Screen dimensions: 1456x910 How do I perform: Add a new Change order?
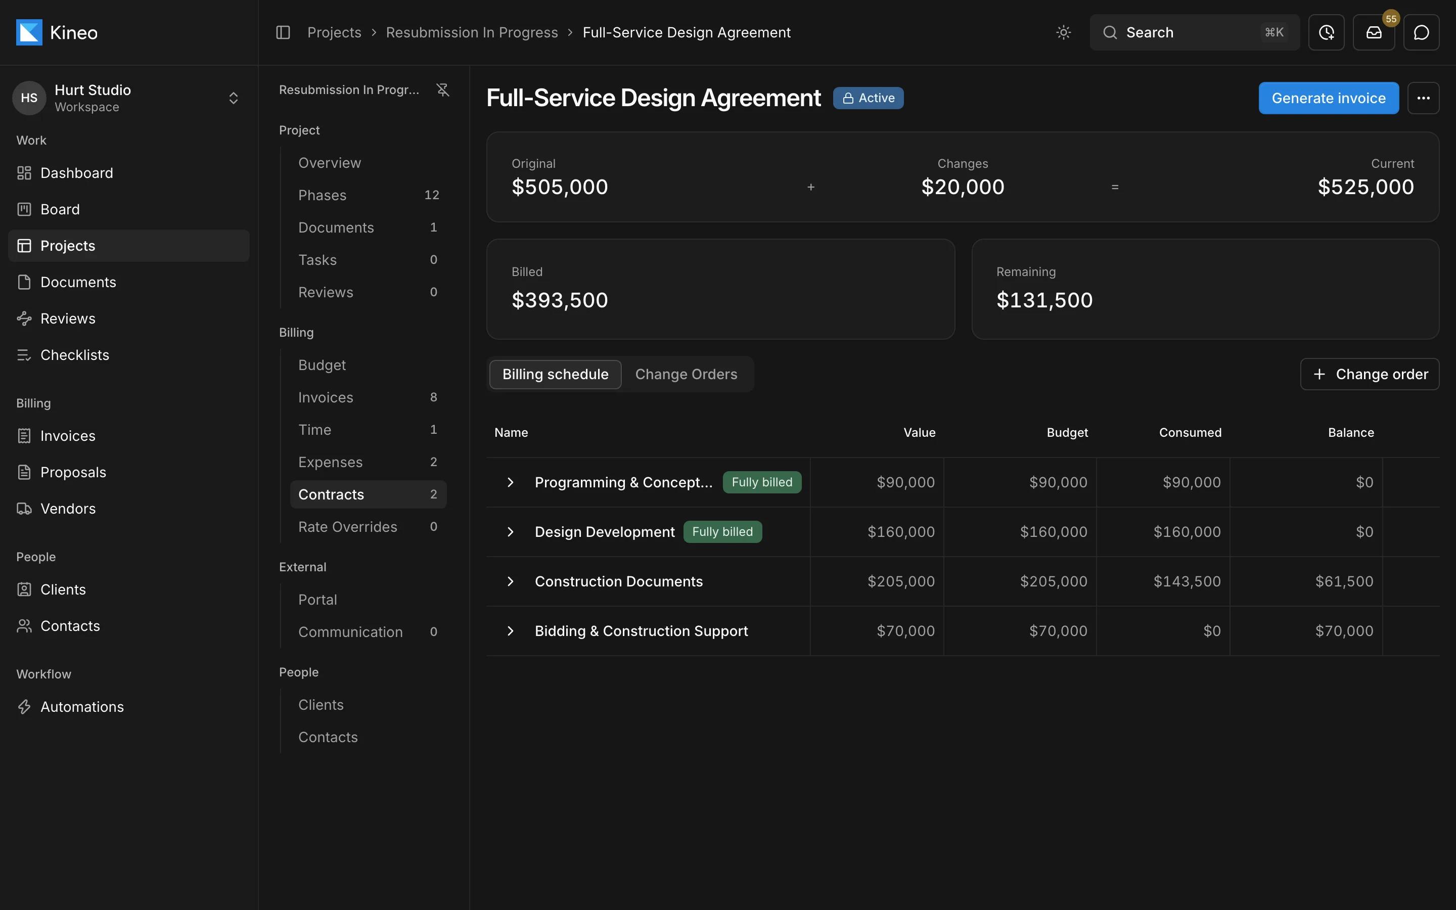pyautogui.click(x=1370, y=374)
